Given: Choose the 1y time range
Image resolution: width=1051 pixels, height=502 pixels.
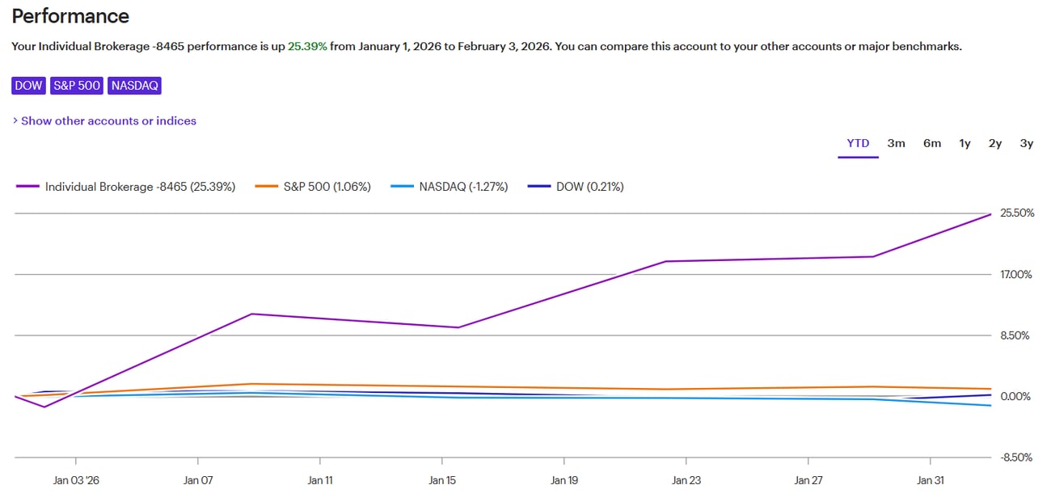Looking at the screenshot, I should pos(964,144).
